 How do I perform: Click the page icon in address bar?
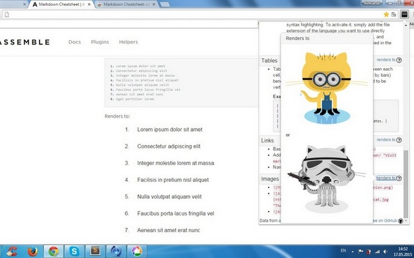(7, 14)
